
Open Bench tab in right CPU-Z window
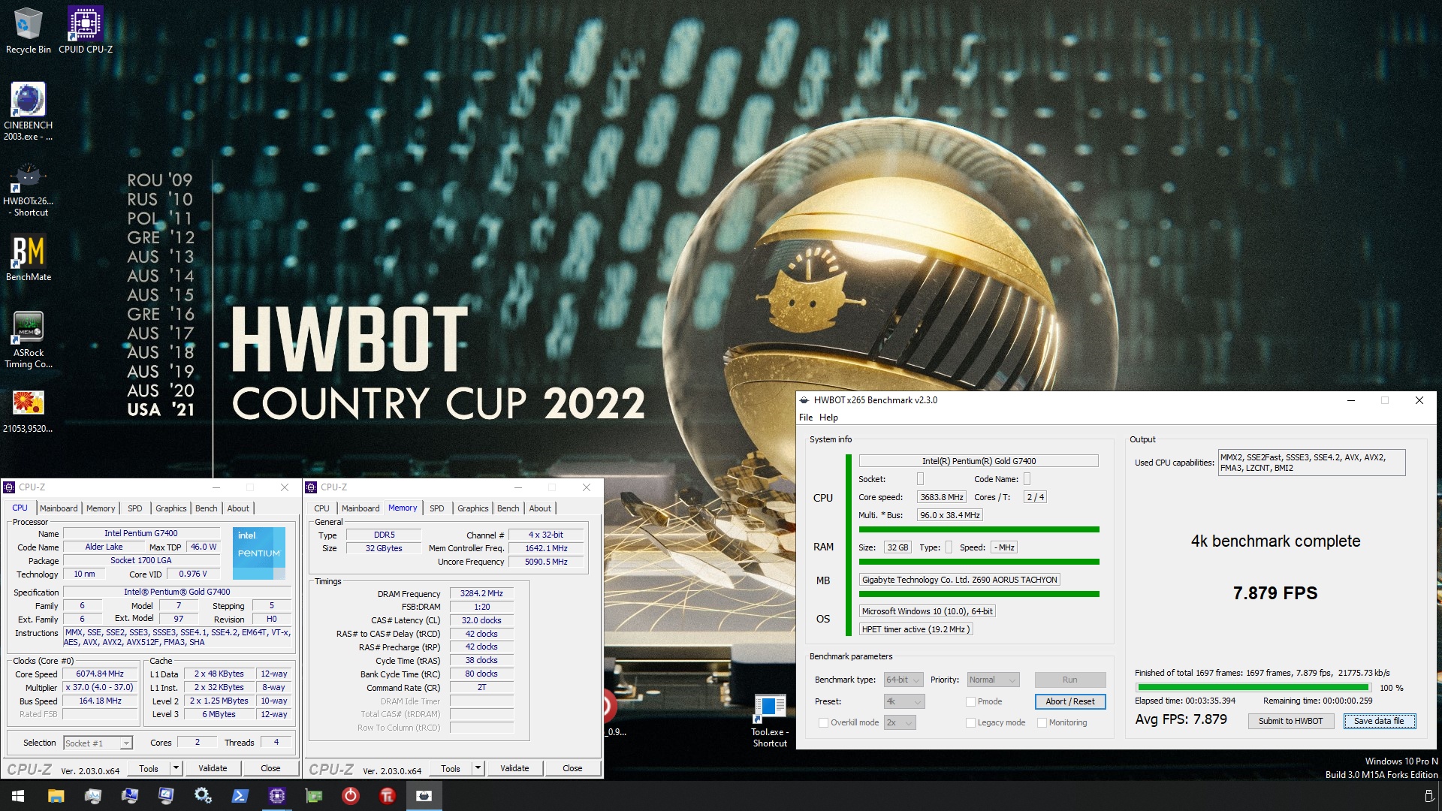(508, 508)
